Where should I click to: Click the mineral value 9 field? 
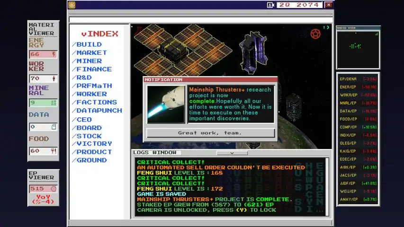[43, 103]
